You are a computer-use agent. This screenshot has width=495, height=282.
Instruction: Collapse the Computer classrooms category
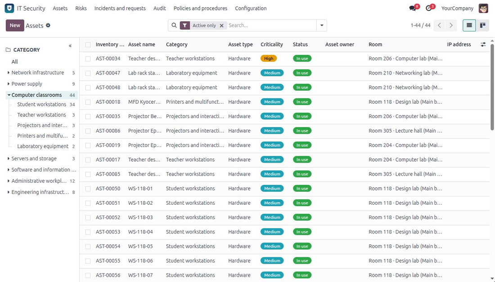coord(9,95)
